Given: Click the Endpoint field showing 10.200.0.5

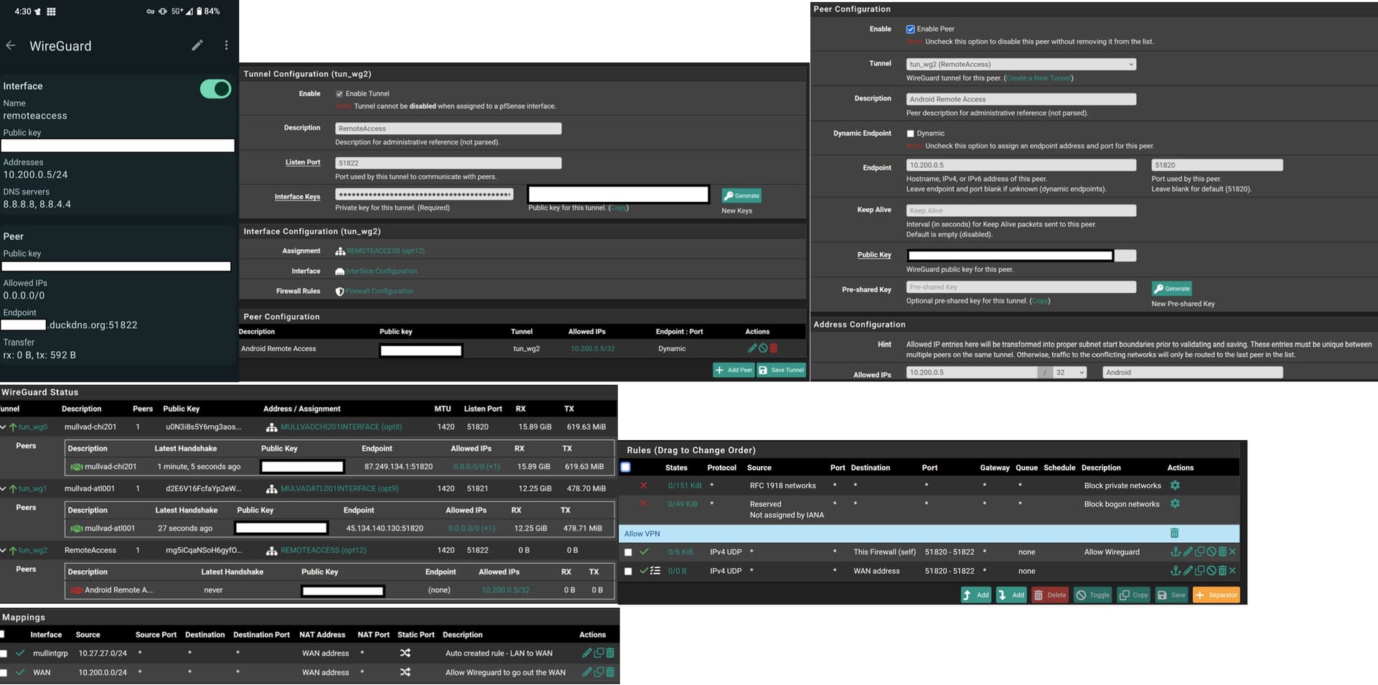Looking at the screenshot, I should click(x=1021, y=165).
